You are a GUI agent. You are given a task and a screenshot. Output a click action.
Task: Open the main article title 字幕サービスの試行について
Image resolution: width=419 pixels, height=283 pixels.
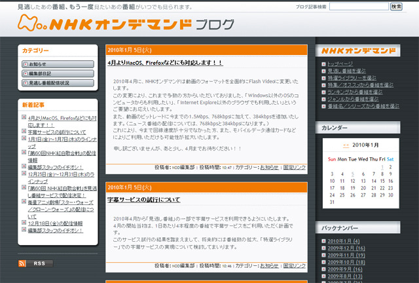pyautogui.click(x=144, y=200)
